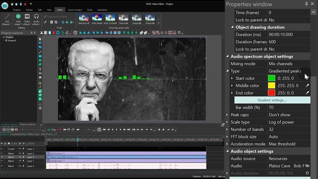
Task: Click the red record icon in the title bar
Action: (25, 4)
